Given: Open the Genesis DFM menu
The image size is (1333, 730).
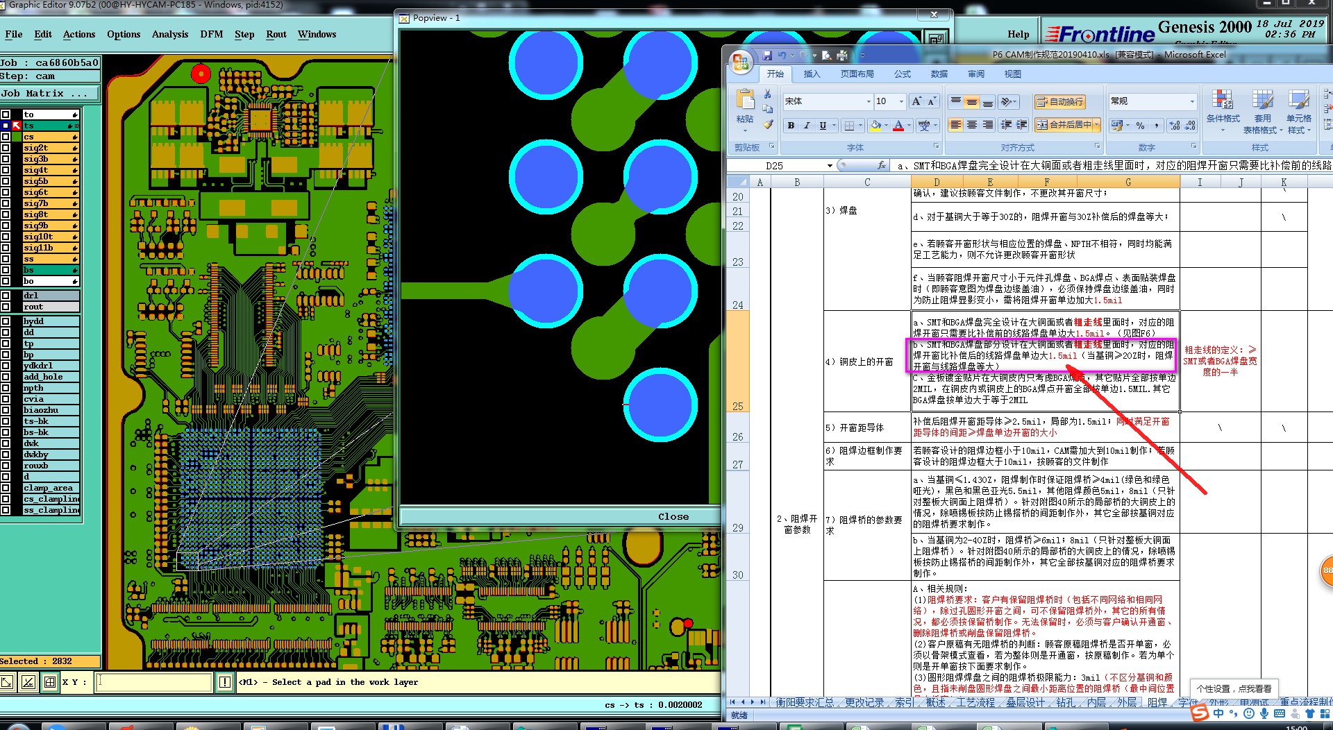Looking at the screenshot, I should click(x=212, y=34).
